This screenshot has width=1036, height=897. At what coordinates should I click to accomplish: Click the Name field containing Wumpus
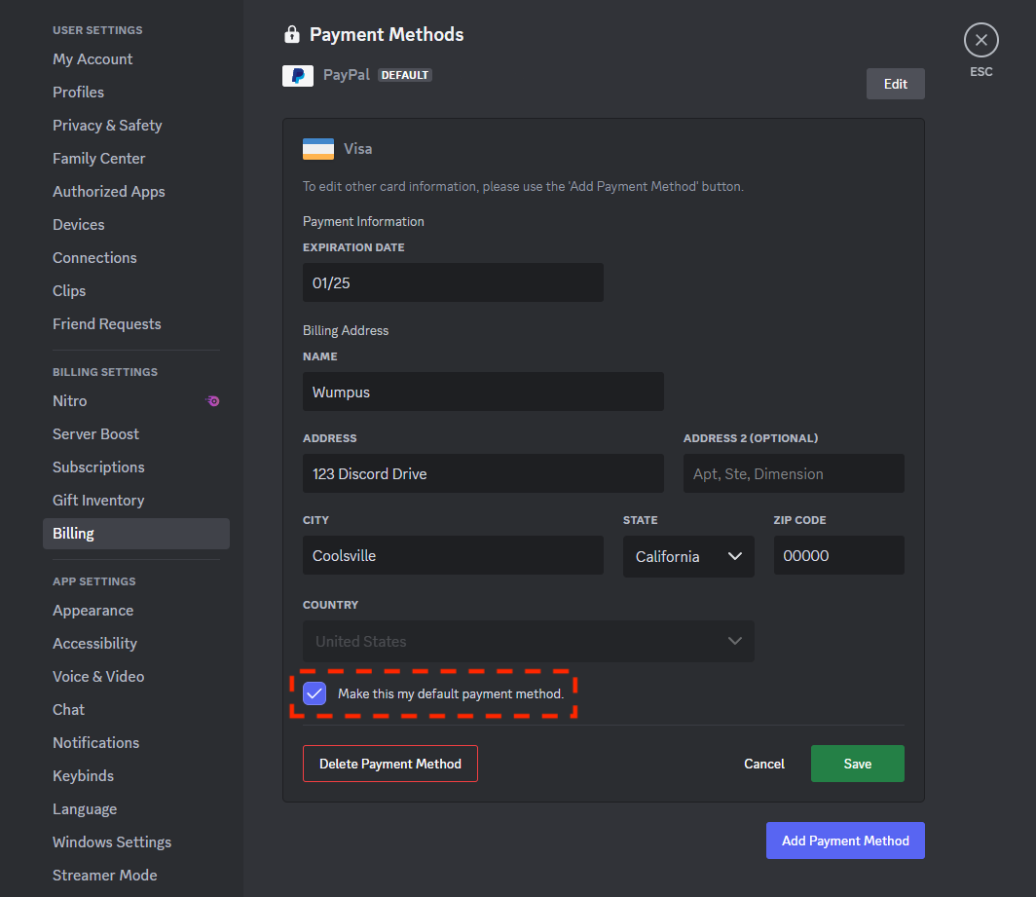[483, 392]
